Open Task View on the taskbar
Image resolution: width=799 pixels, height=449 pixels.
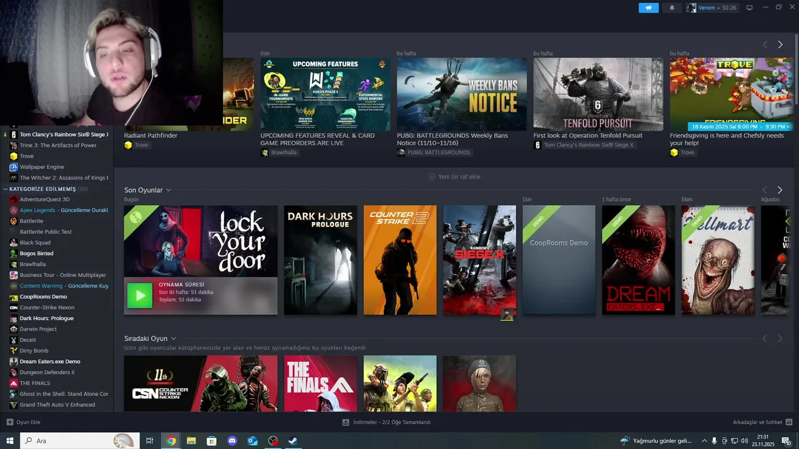[x=150, y=441]
